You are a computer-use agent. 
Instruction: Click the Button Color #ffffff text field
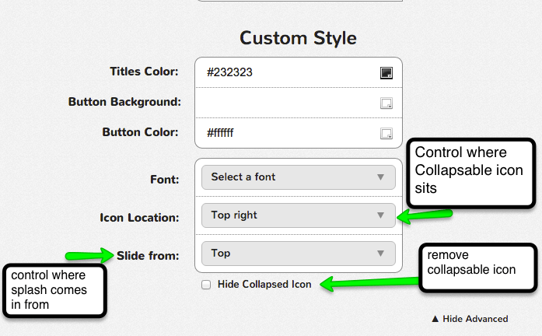point(288,133)
